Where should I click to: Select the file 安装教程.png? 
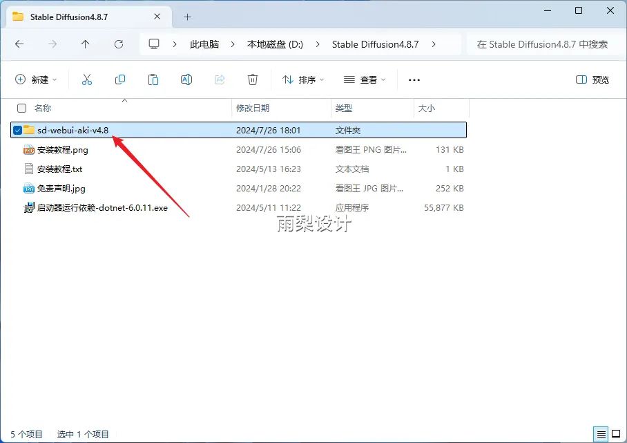(62, 150)
